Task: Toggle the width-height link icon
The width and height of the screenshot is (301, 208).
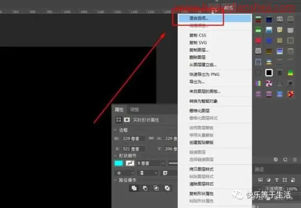Action: pyautogui.click(x=151, y=138)
